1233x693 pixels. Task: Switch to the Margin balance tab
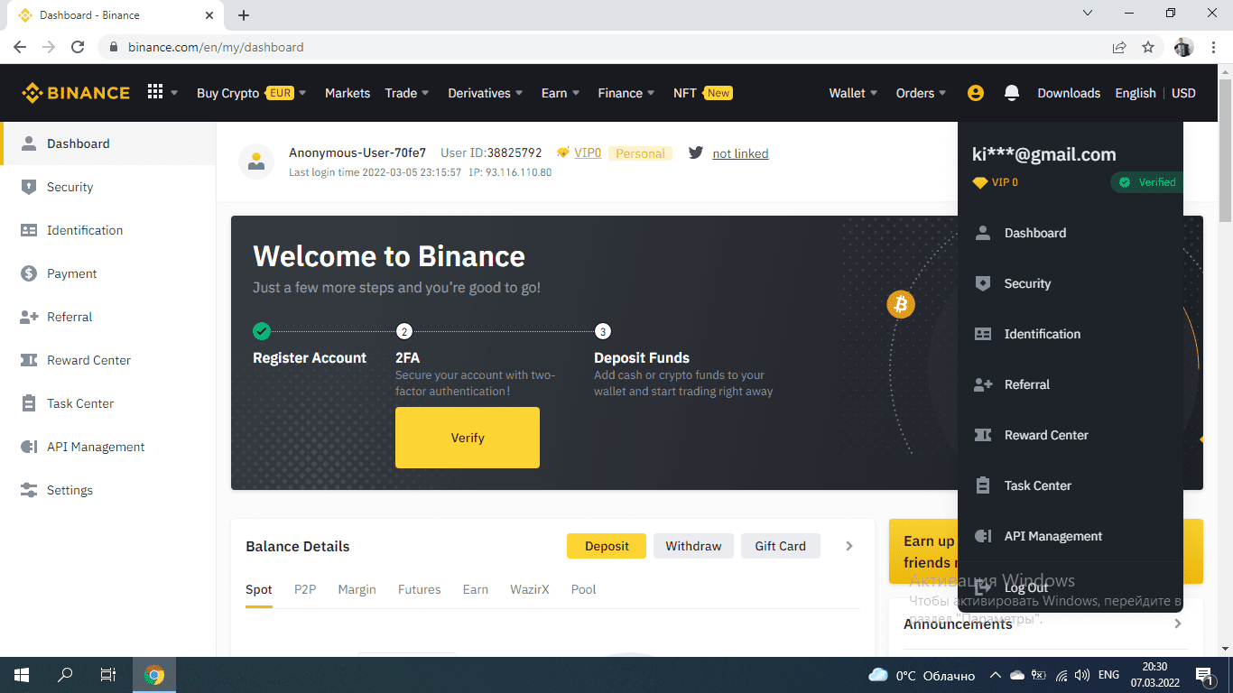tap(357, 589)
